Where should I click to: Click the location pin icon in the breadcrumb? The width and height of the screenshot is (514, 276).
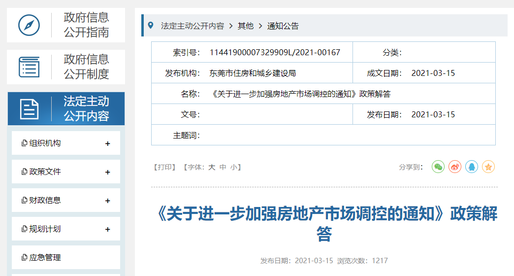coord(151,25)
